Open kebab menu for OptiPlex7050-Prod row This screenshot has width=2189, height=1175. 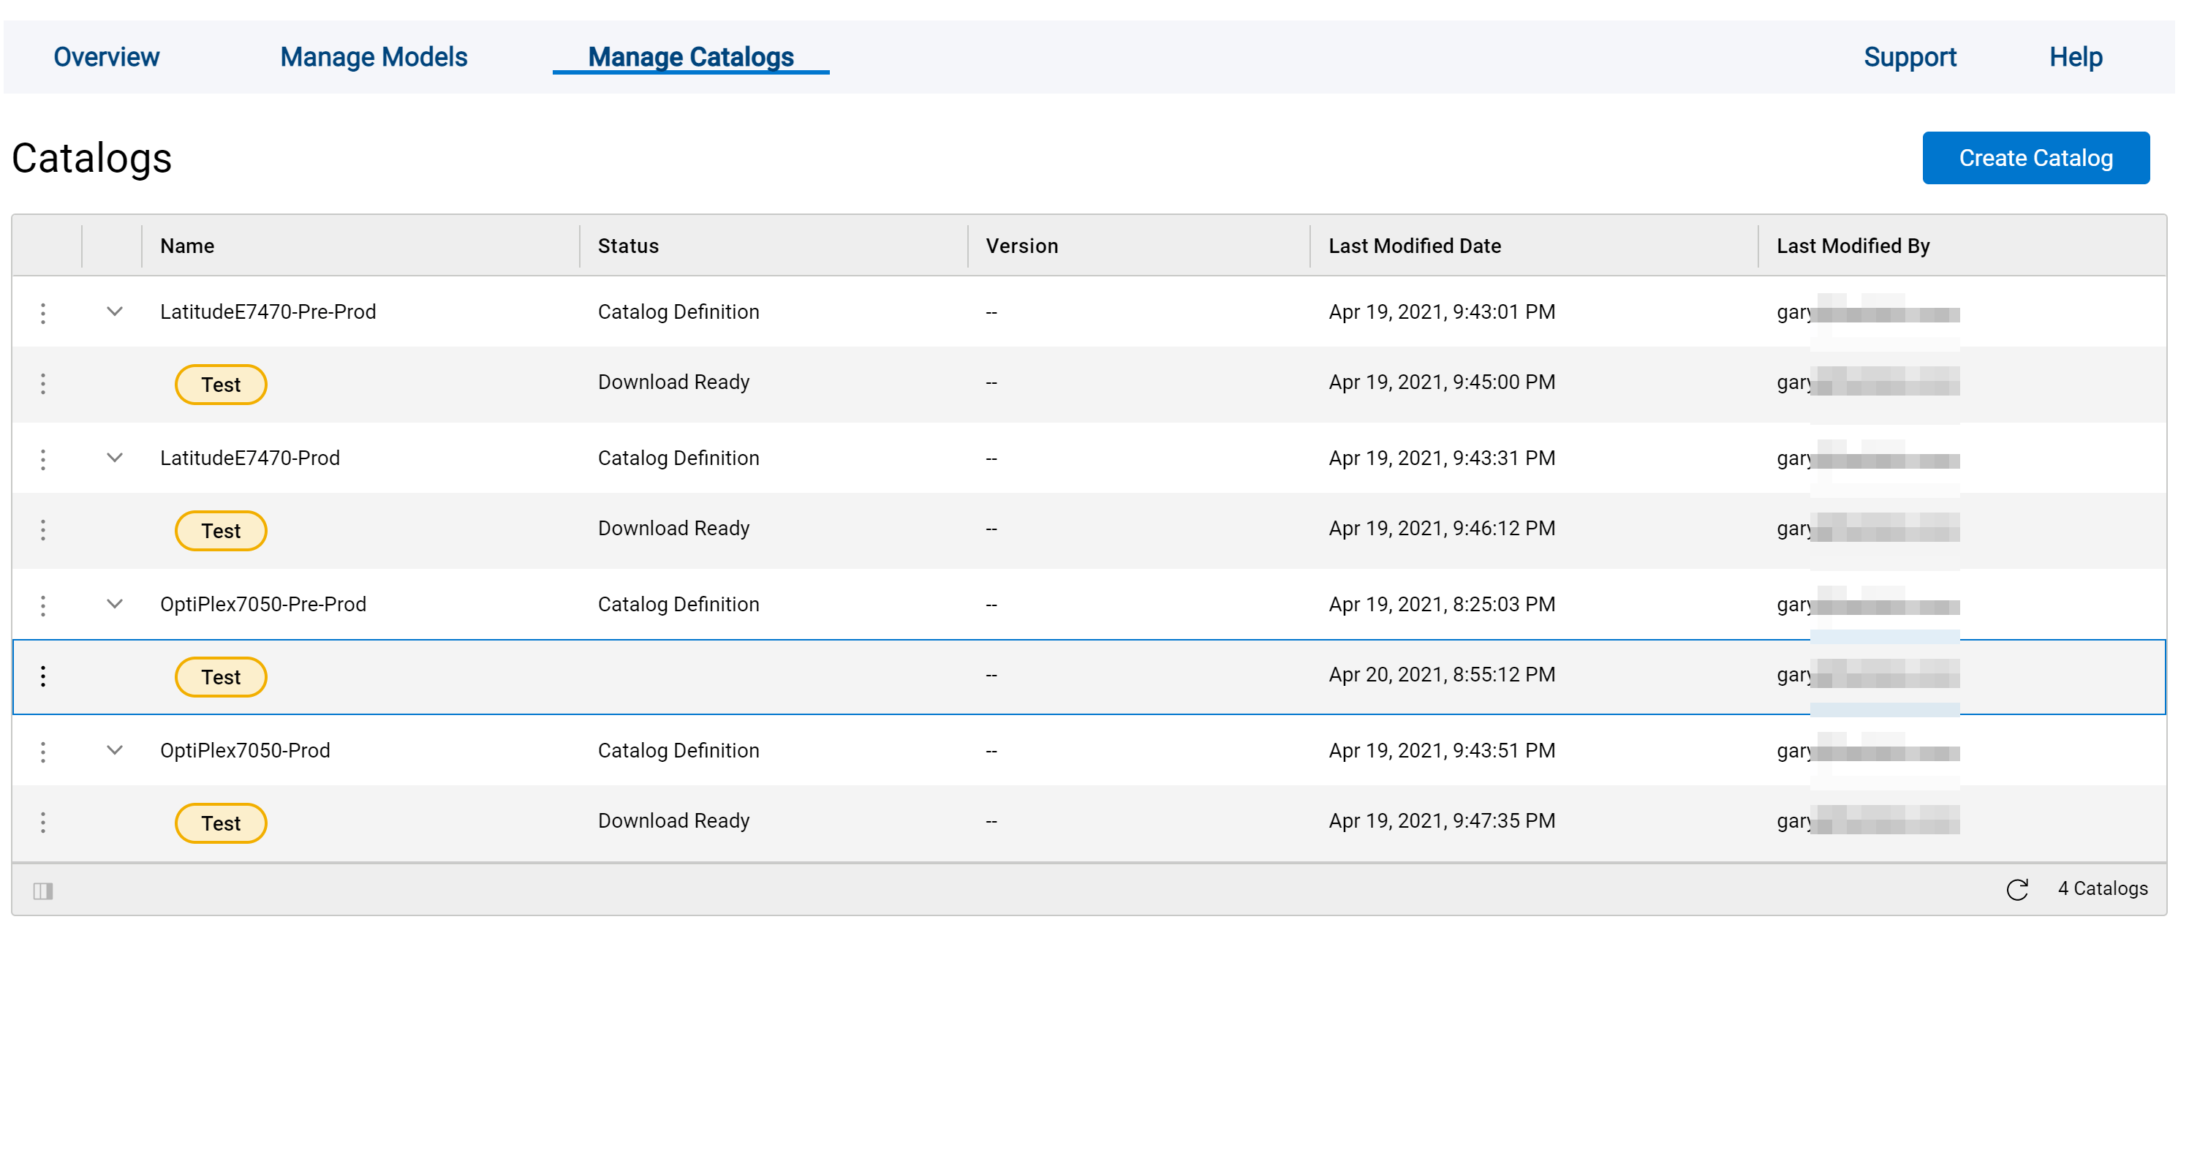click(x=42, y=752)
